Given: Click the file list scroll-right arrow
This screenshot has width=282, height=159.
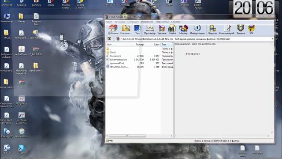Looking at the screenshot, I should point(171,136).
